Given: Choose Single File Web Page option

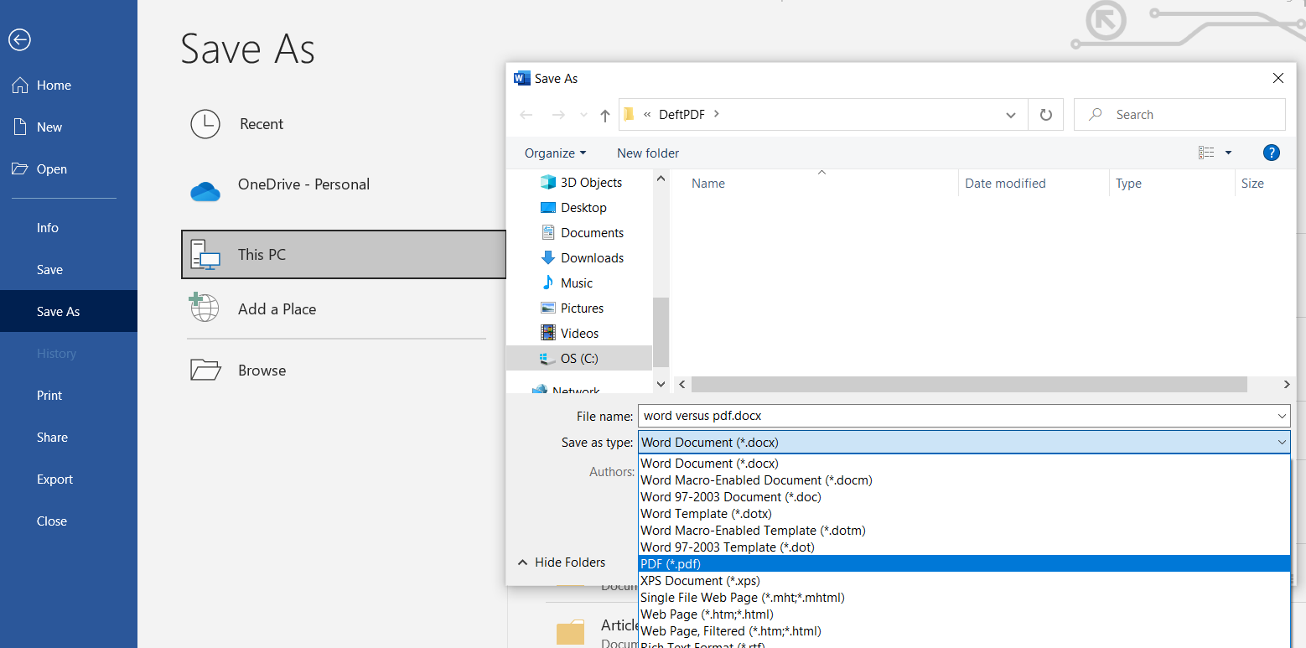Looking at the screenshot, I should (964, 598).
